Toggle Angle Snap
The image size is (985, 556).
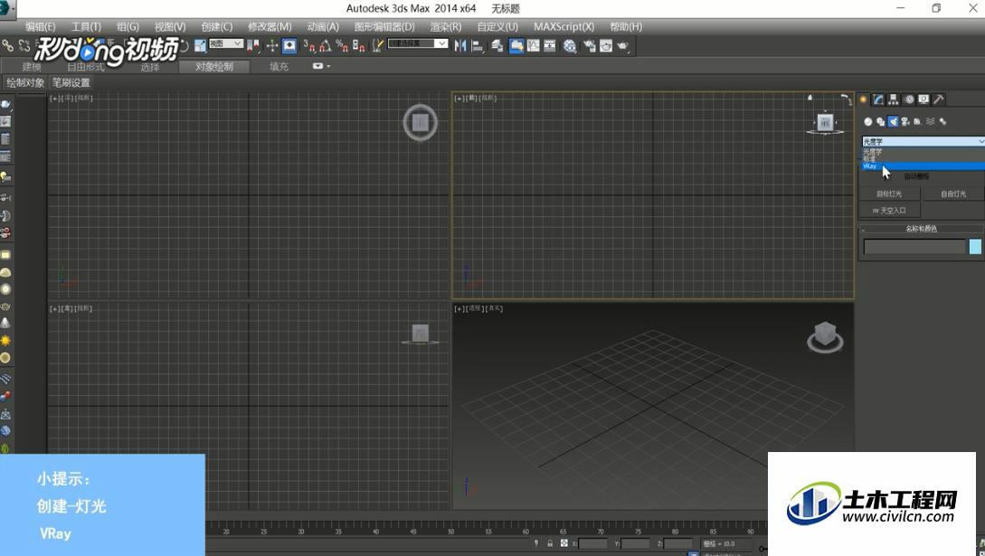click(x=326, y=46)
